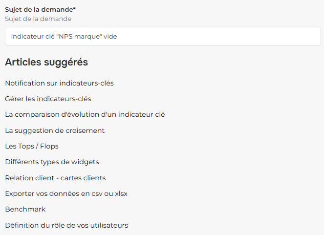Image resolution: width=324 pixels, height=235 pixels.
Task: Click the word "Indicateur" in the subject field
Action: click(27, 36)
